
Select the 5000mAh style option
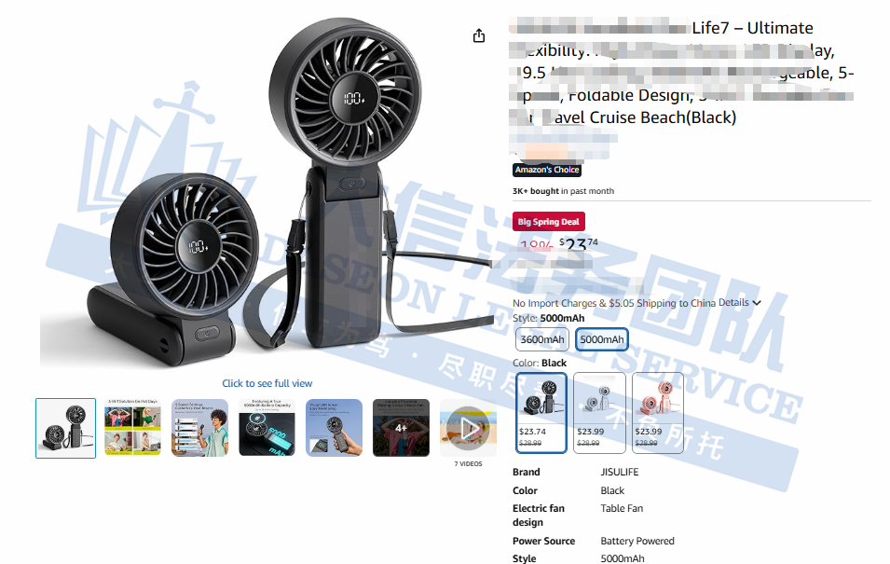602,339
